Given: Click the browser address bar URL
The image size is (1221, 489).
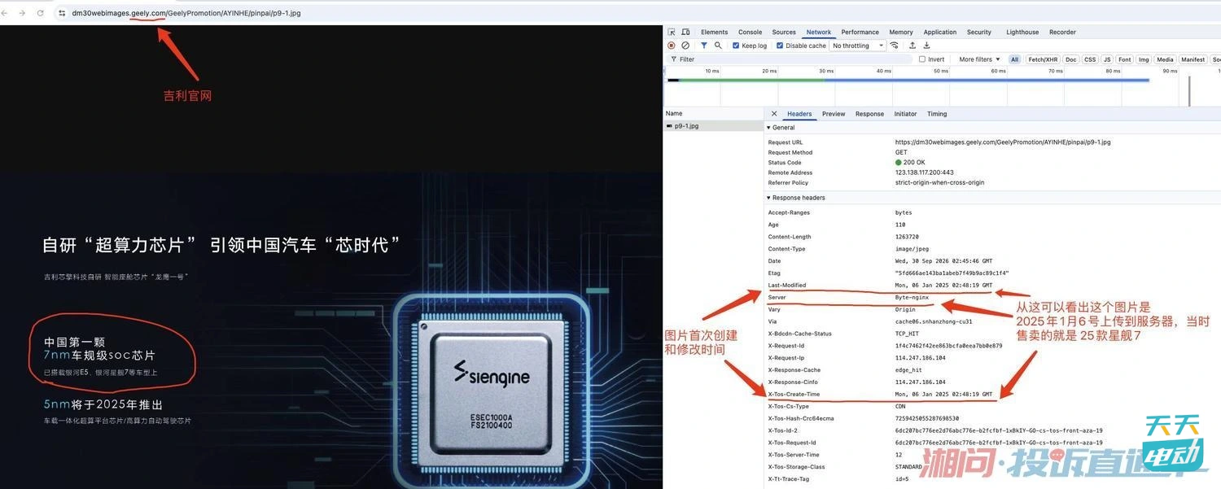Looking at the screenshot, I should pos(186,13).
